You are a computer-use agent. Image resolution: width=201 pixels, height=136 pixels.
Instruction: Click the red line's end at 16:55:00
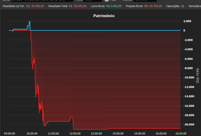click(x=180, y=128)
